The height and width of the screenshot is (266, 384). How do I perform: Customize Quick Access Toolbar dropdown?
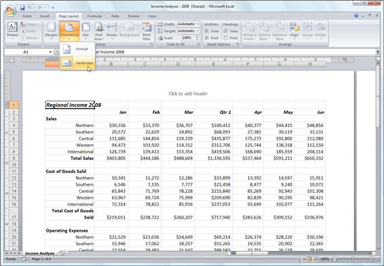[52, 8]
